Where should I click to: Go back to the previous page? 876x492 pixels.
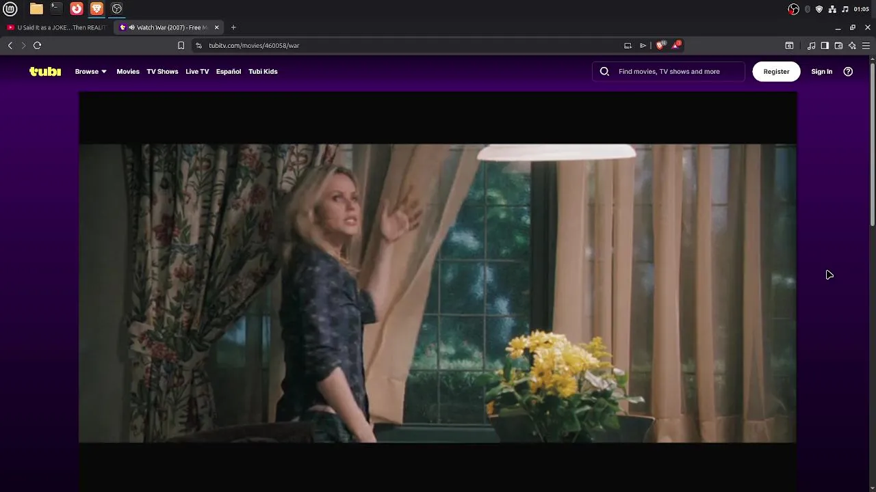10,45
